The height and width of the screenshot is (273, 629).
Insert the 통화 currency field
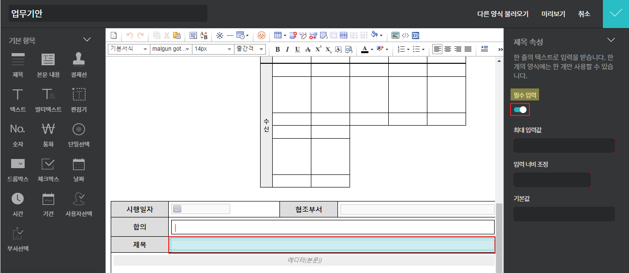pyautogui.click(x=48, y=133)
